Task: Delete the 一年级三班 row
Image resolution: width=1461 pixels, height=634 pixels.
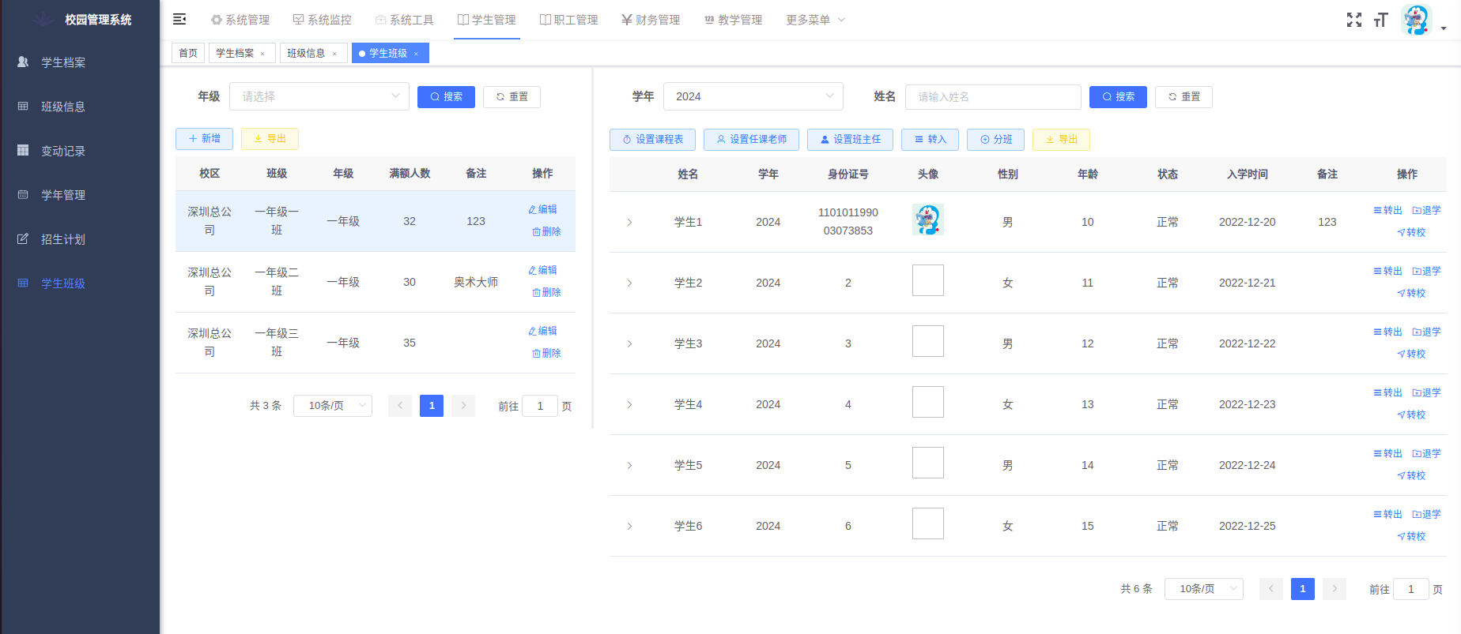Action: [x=546, y=354]
